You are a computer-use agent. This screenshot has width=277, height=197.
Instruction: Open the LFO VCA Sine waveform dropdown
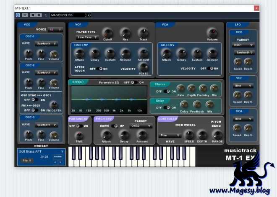(243, 119)
